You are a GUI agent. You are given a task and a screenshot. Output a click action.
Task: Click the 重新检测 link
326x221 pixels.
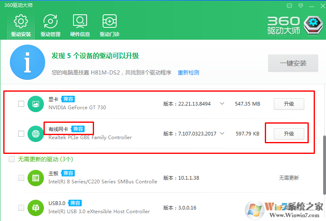[x=188, y=72]
